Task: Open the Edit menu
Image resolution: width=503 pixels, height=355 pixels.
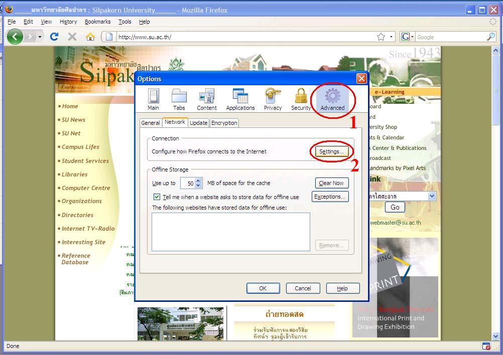Action: [x=28, y=22]
